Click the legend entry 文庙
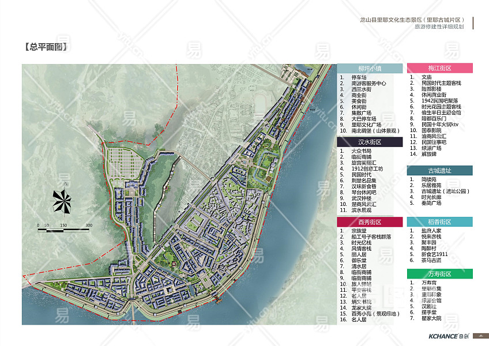The width and height of the screenshot is (489, 346). 427,77
